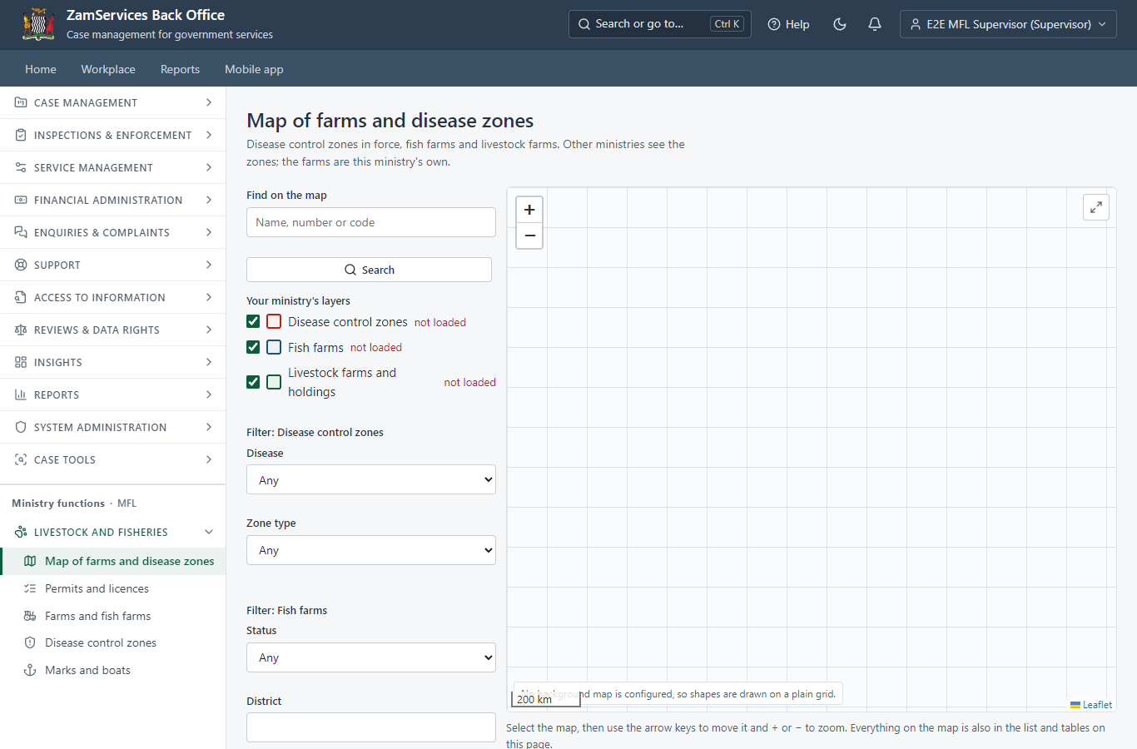Click the Support lifebuoy icon
The height and width of the screenshot is (749, 1137).
pyautogui.click(x=21, y=265)
